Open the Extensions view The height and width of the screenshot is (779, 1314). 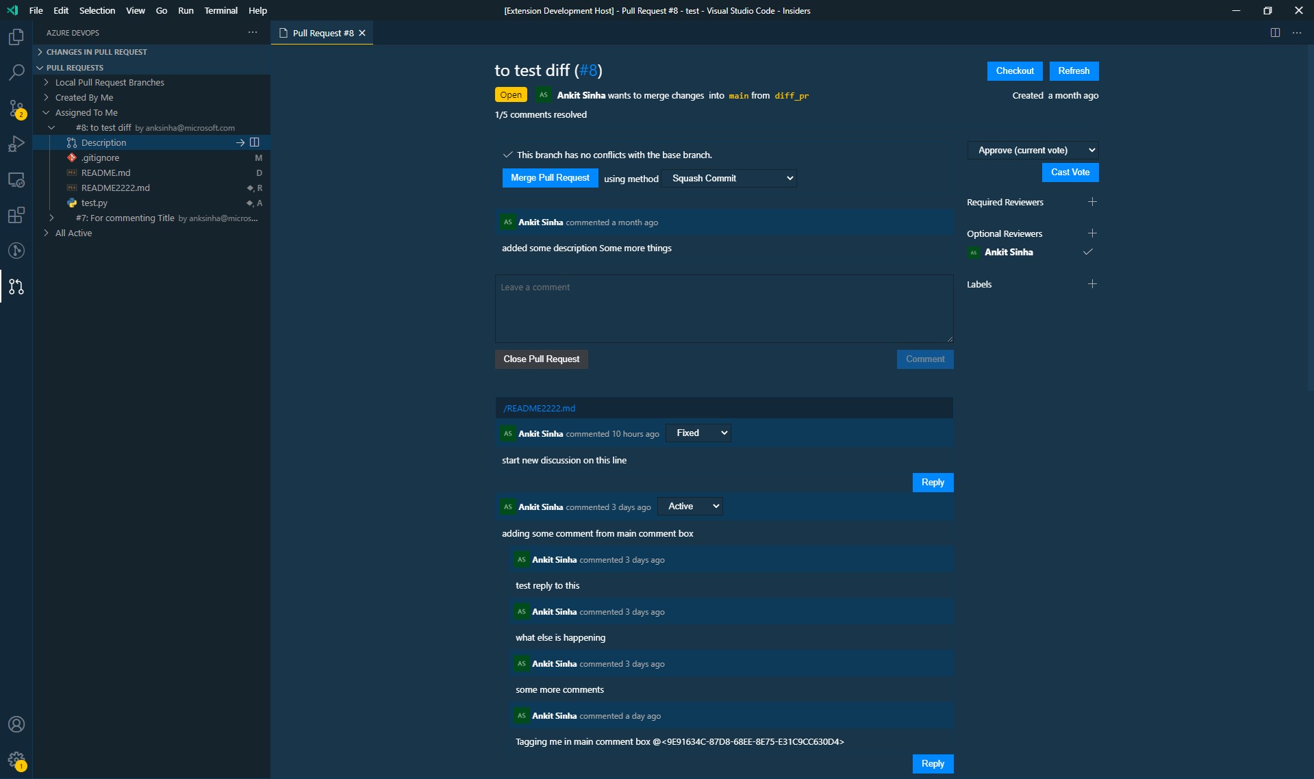pyautogui.click(x=16, y=215)
